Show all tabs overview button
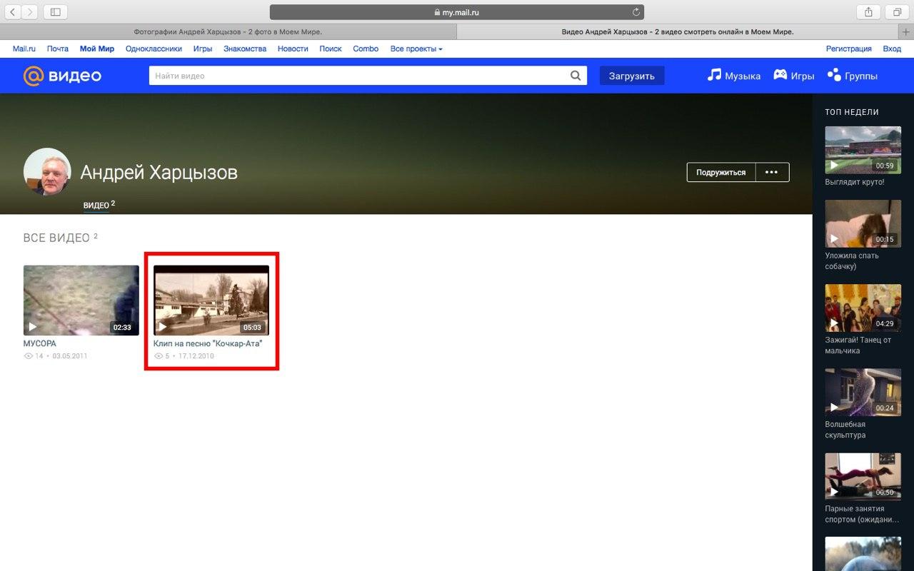 point(897,12)
